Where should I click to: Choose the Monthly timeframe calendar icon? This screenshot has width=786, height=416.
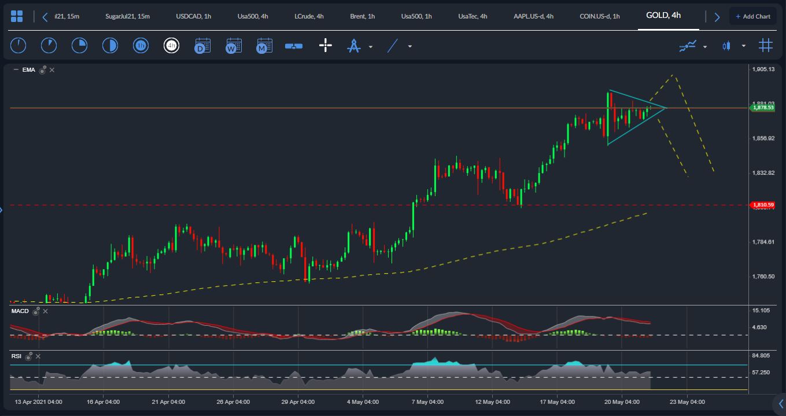pyautogui.click(x=264, y=46)
